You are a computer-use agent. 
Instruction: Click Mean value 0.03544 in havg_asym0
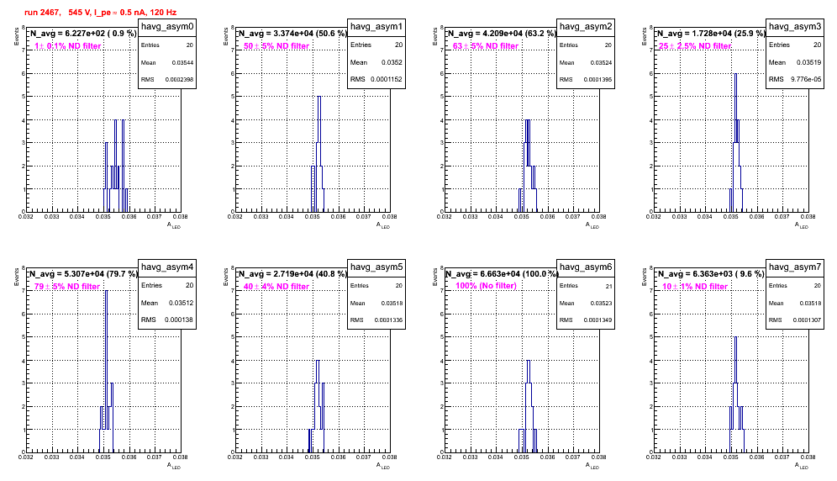click(182, 63)
